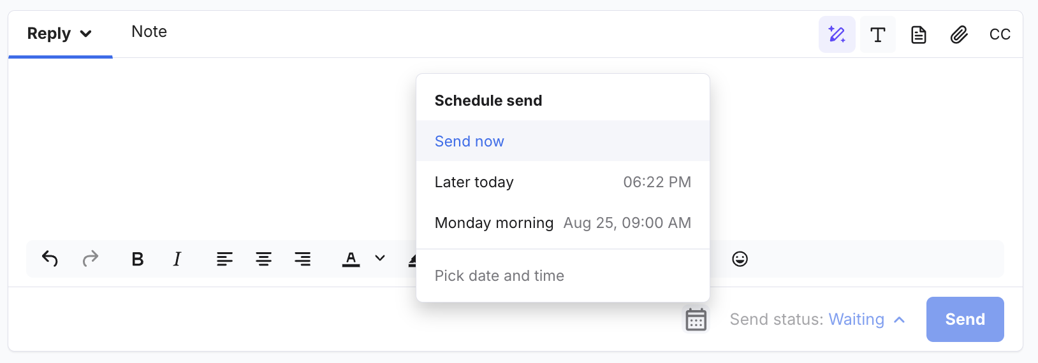Click the AI magic wand icon
This screenshot has width=1038, height=363.
837,34
